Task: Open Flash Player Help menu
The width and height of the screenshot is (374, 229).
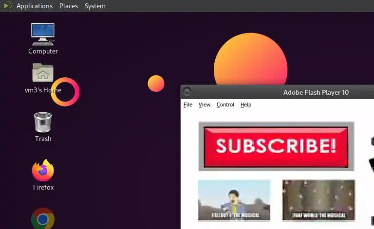Action: (245, 105)
